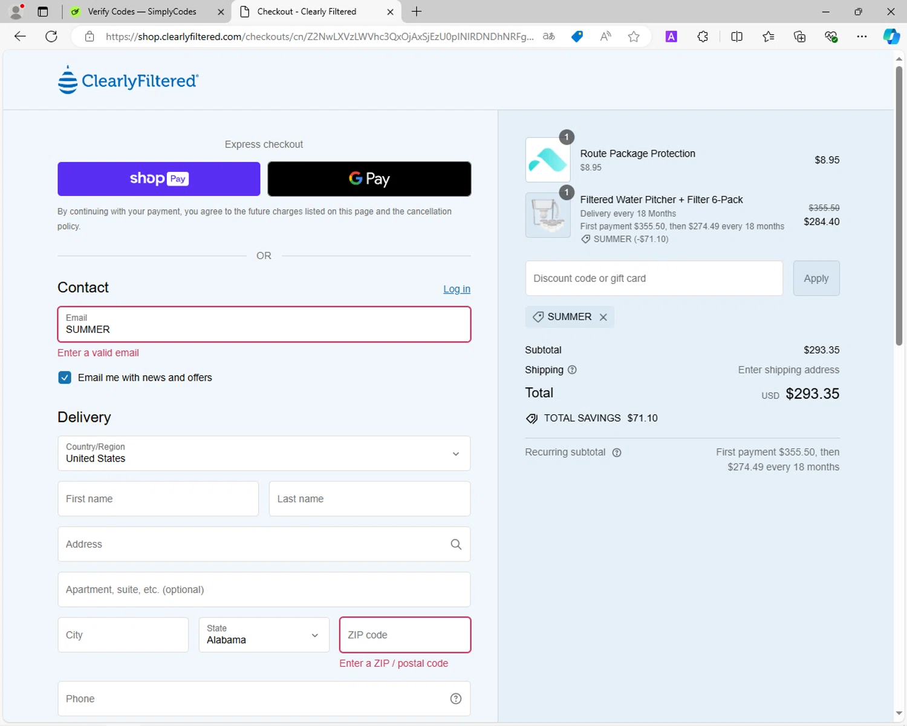
Task: Reload the checkout page
Action: pyautogui.click(x=51, y=36)
